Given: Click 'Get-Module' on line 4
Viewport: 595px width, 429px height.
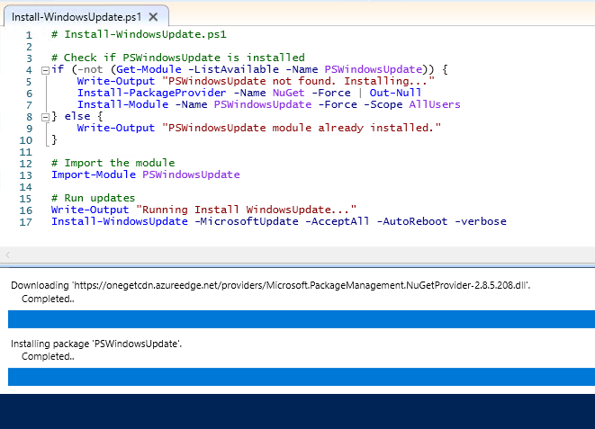Looking at the screenshot, I should click(x=149, y=69).
